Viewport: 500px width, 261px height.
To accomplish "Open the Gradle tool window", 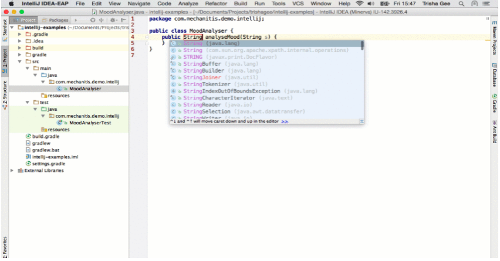I will click(x=495, y=103).
